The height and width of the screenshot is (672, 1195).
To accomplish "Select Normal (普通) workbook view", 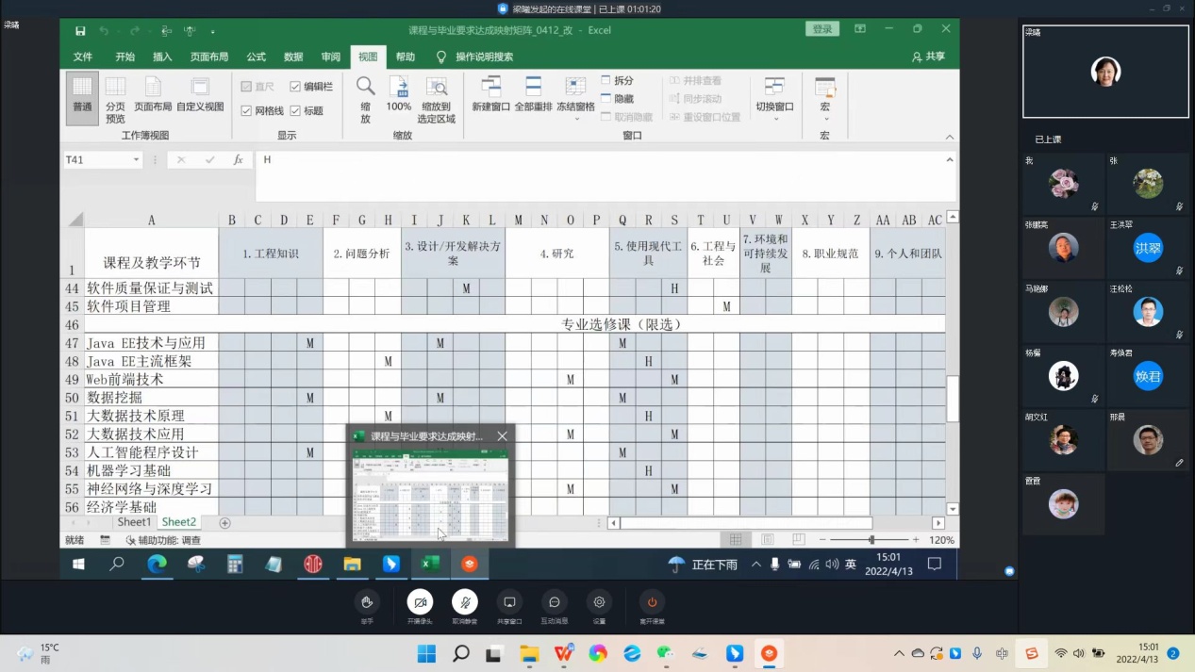I will point(83,97).
